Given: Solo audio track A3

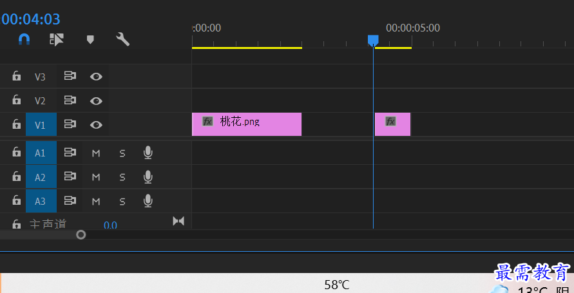Looking at the screenshot, I should [x=122, y=202].
